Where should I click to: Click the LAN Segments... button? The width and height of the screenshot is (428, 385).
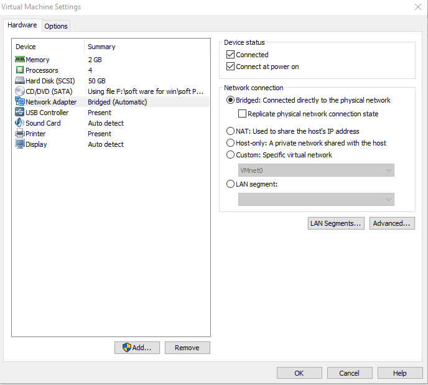(x=336, y=223)
